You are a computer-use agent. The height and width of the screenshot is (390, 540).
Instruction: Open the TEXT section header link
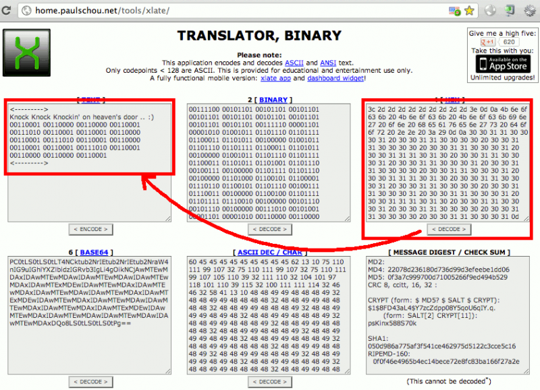tap(90, 100)
